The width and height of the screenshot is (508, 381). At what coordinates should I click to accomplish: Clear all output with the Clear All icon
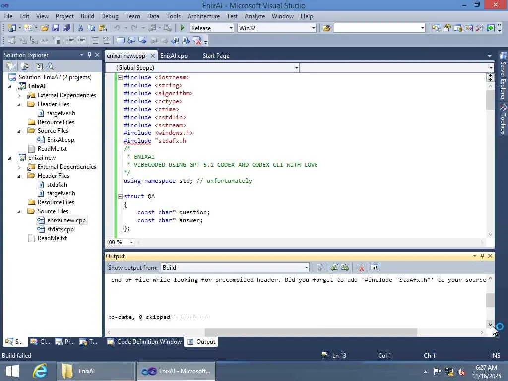click(x=360, y=268)
